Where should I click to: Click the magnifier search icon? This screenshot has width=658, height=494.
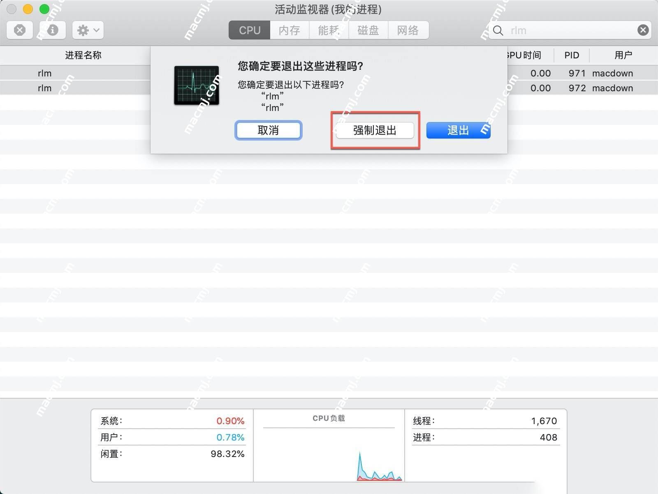tap(498, 30)
